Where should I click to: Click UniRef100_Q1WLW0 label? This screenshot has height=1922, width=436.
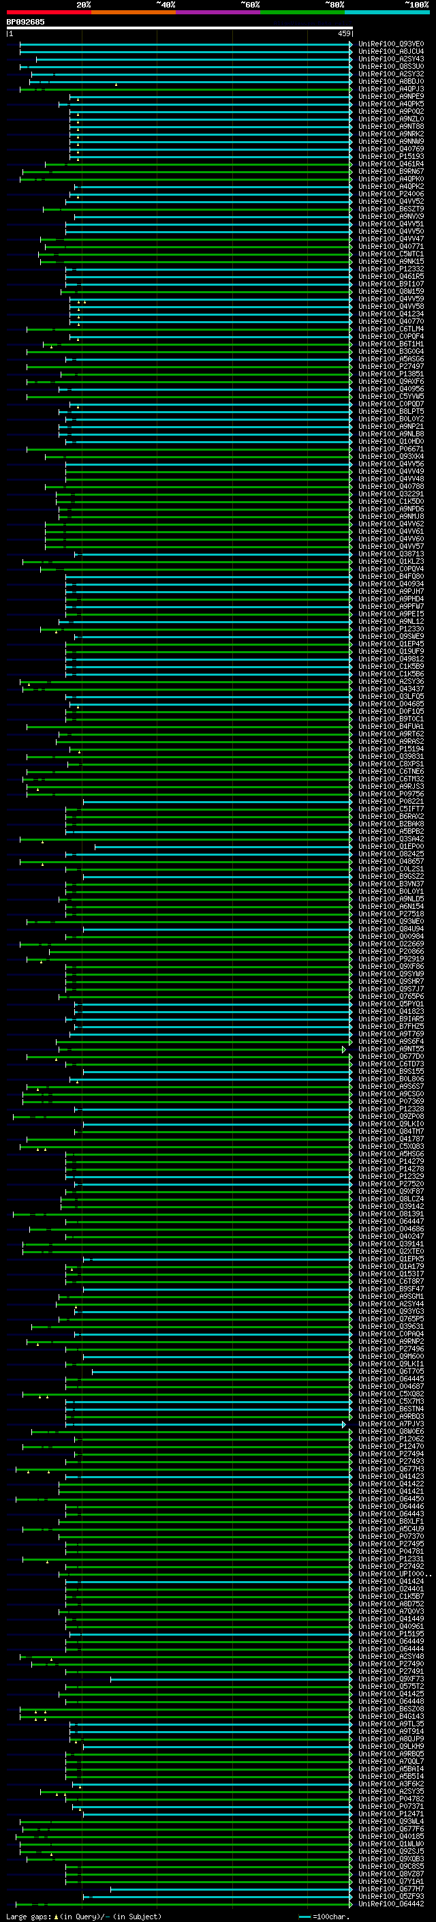coord(390,1844)
